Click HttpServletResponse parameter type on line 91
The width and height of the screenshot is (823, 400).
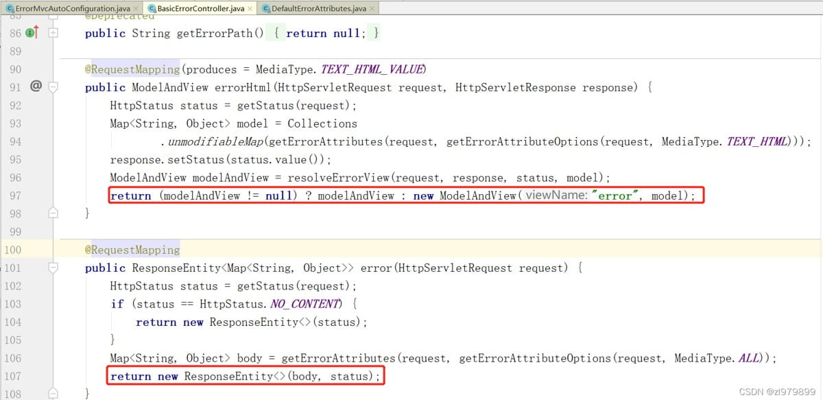(x=516, y=87)
